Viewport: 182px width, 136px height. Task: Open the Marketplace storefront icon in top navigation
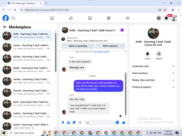(90, 18)
